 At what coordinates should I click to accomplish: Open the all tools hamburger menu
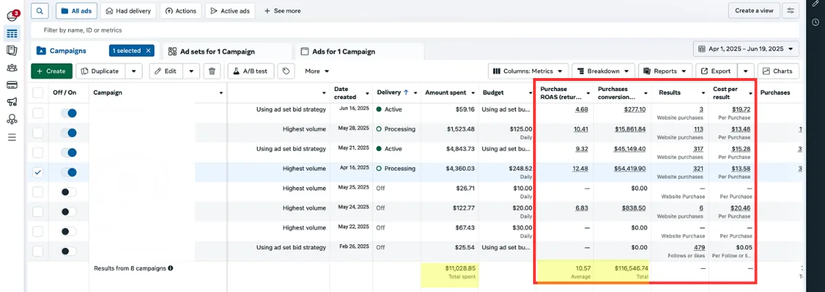(12, 137)
